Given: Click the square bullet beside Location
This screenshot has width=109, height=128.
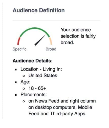Looking at the screenshot, I should pyautogui.click(x=16, y=70).
